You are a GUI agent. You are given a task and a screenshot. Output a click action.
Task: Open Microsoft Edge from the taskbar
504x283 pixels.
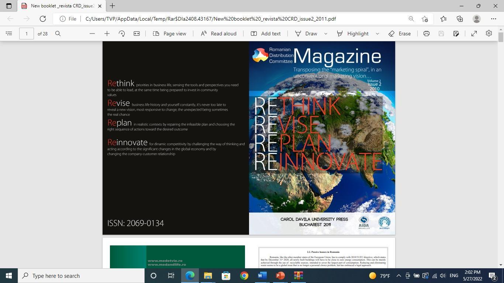(x=190, y=276)
